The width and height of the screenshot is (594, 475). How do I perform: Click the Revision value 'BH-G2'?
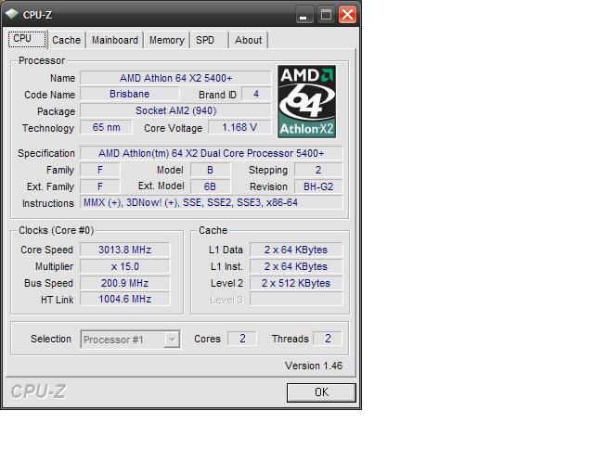pyautogui.click(x=318, y=186)
